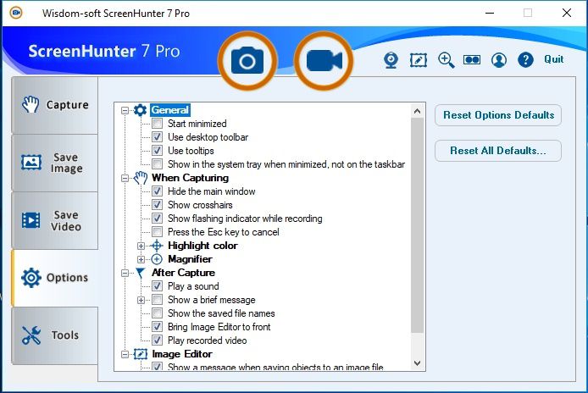
Task: Click the Save Video filmstrip icon
Action: click(31, 220)
